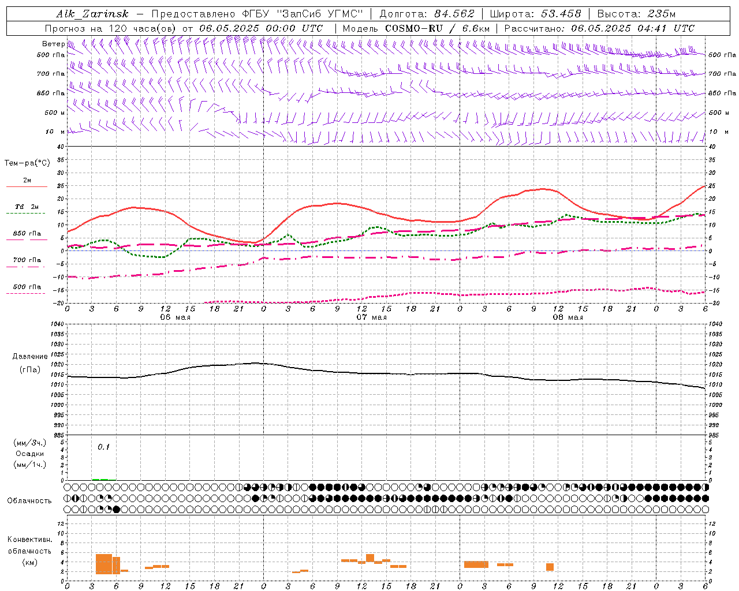Click the Осадки precipitation label
Screen dimensions: 739x591
pyautogui.click(x=30, y=454)
